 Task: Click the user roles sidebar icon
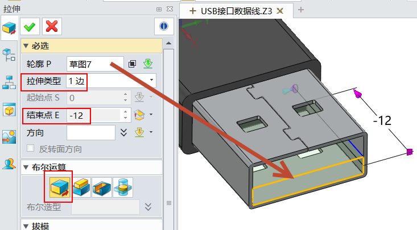tap(9, 164)
